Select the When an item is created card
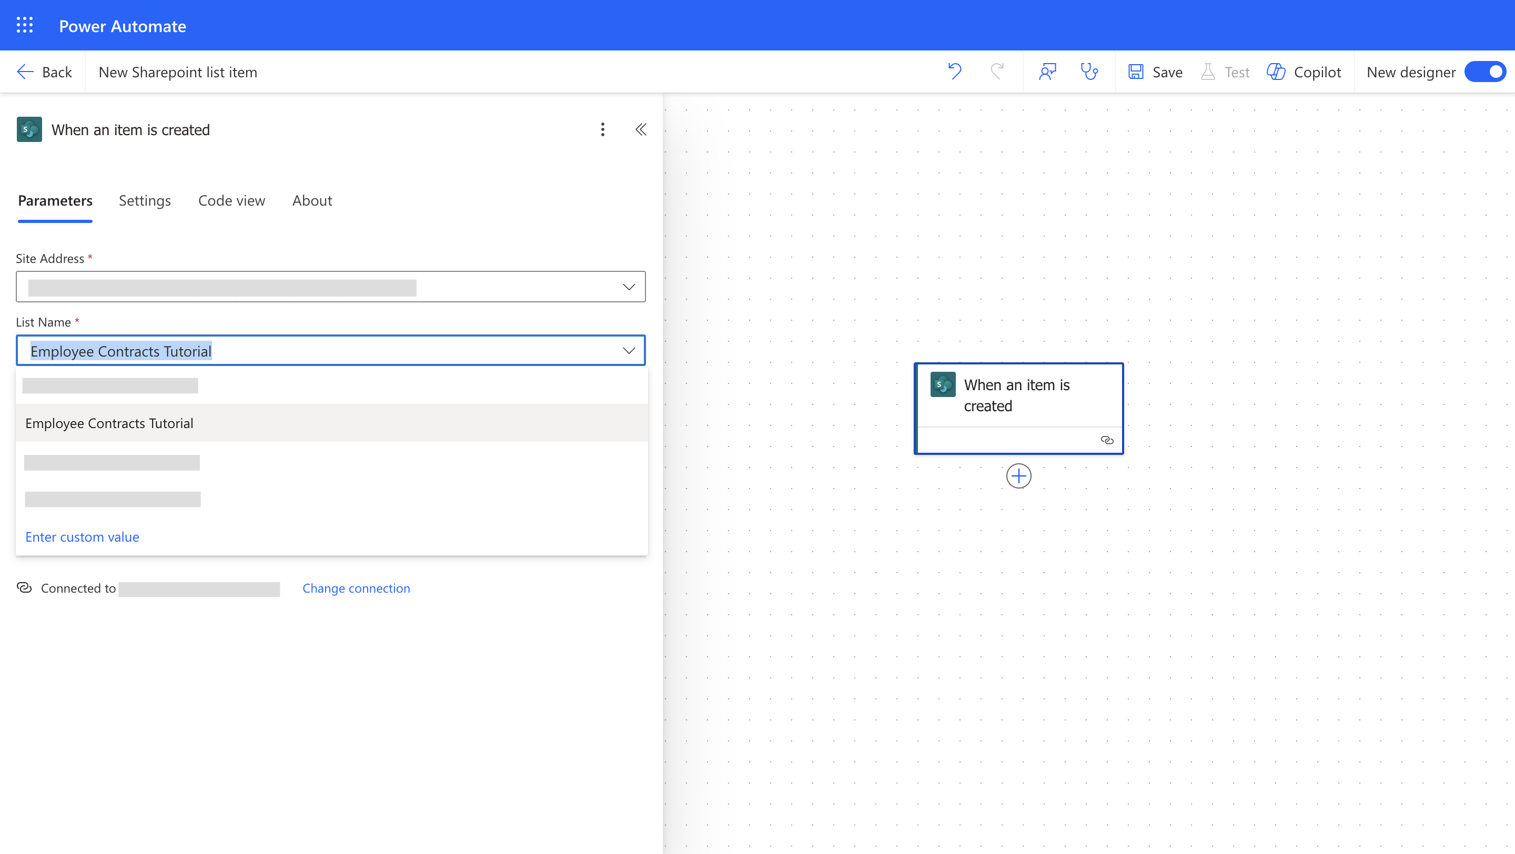This screenshot has width=1515, height=854. (x=1017, y=395)
